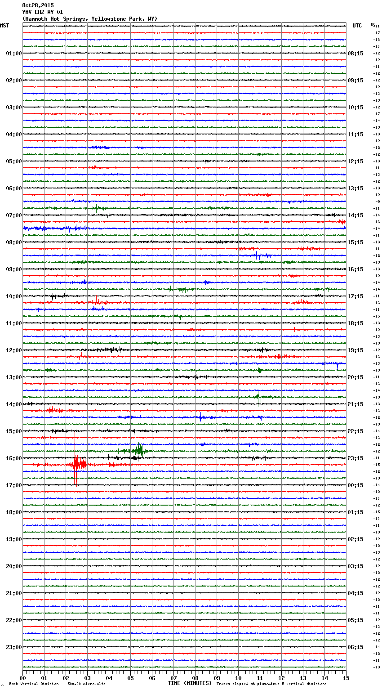Click the green signal burst before 16:00
Viewport: 382px width, 690px height.
(139, 450)
